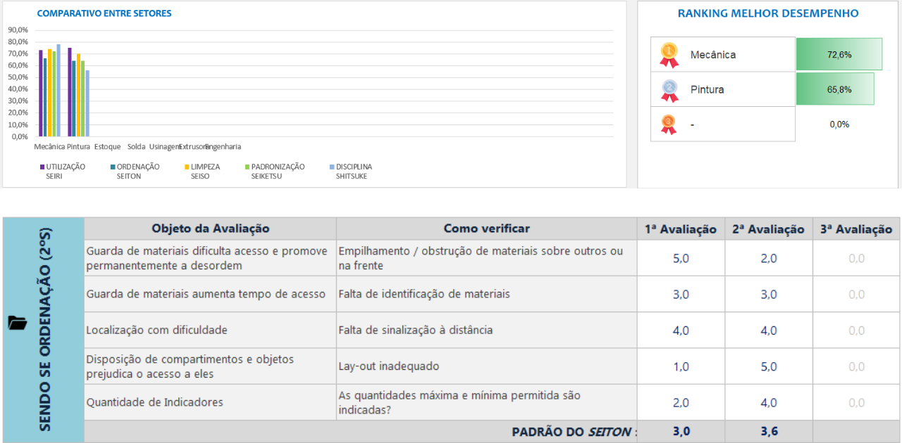Click the bronze third-place medal icon

point(669,124)
